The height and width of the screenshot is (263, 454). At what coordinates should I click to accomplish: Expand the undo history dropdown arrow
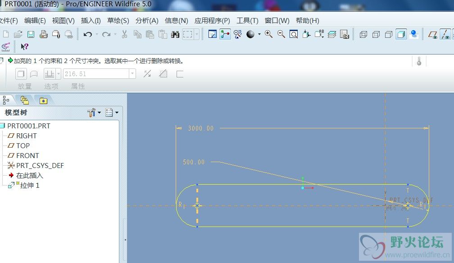pyautogui.click(x=97, y=35)
